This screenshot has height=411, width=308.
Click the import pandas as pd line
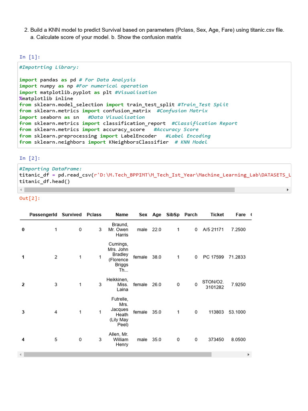[x=77, y=80]
